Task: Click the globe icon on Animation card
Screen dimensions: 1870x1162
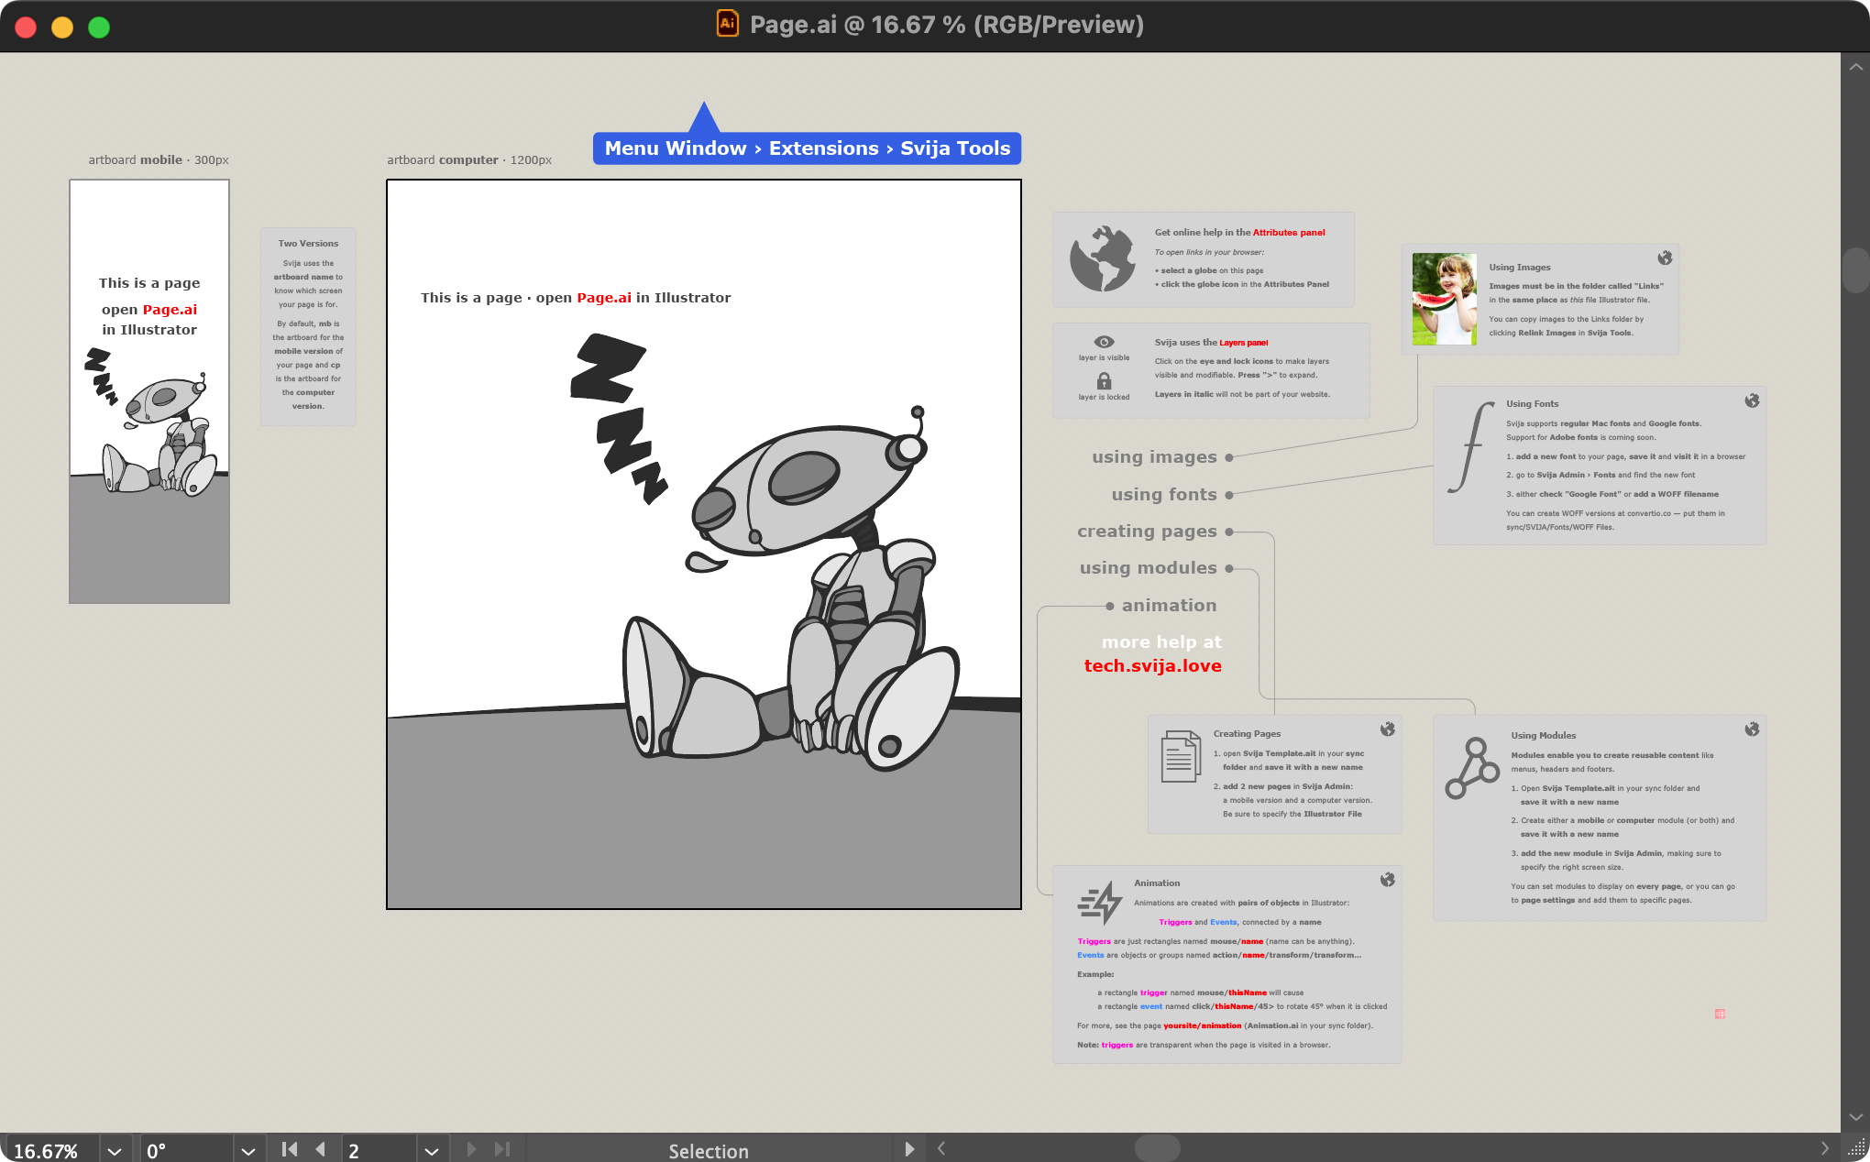Action: (1387, 880)
